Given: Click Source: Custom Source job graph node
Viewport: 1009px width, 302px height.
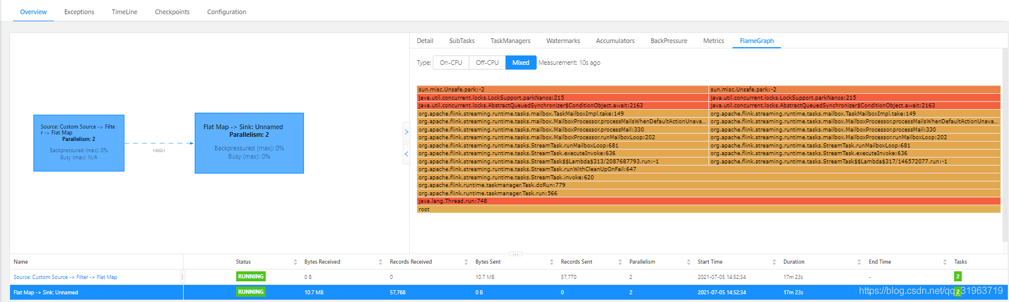Looking at the screenshot, I should pyautogui.click(x=79, y=143).
